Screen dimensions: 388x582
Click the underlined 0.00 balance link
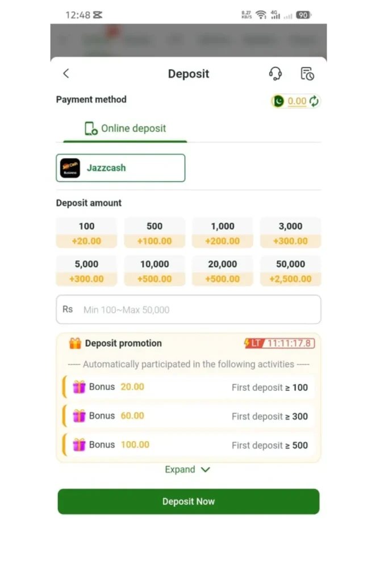(297, 101)
